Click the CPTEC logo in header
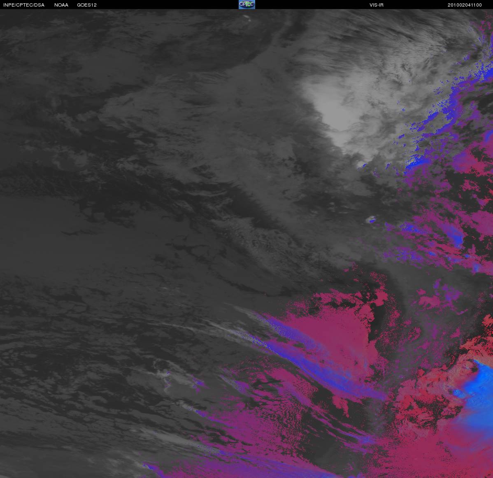This screenshot has width=493, height=478. click(x=247, y=5)
